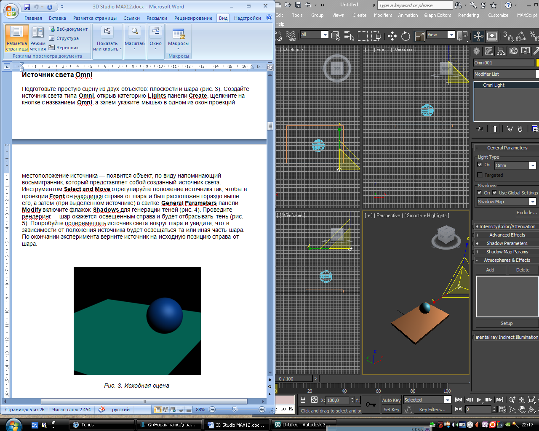539x431 pixels.
Task: Open the key filter Selected dropdown
Action: [447, 400]
